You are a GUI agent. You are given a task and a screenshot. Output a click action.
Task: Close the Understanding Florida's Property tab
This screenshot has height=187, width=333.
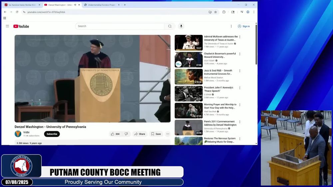coord(119,5)
